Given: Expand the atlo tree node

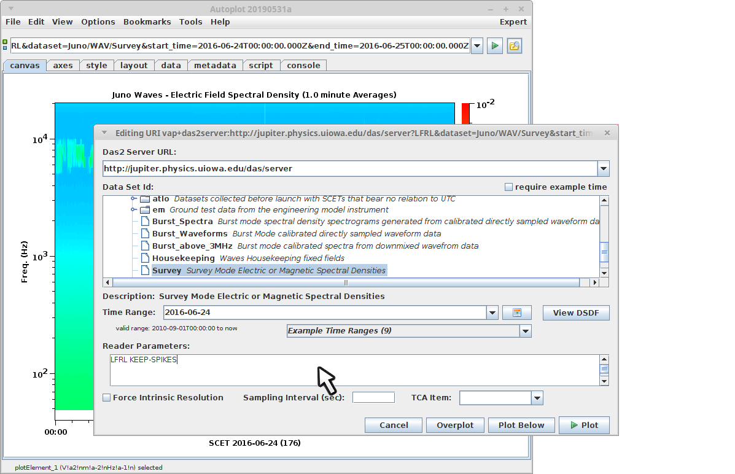Looking at the screenshot, I should (x=134, y=199).
